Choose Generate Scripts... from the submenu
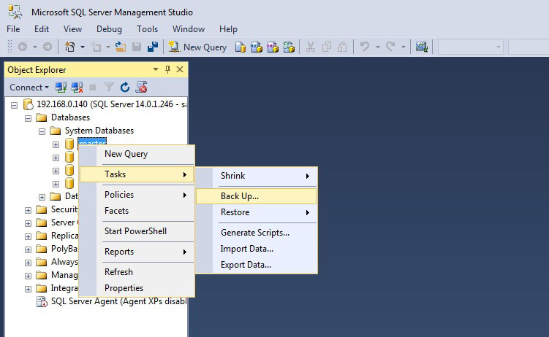This screenshot has width=549, height=337. point(255,233)
